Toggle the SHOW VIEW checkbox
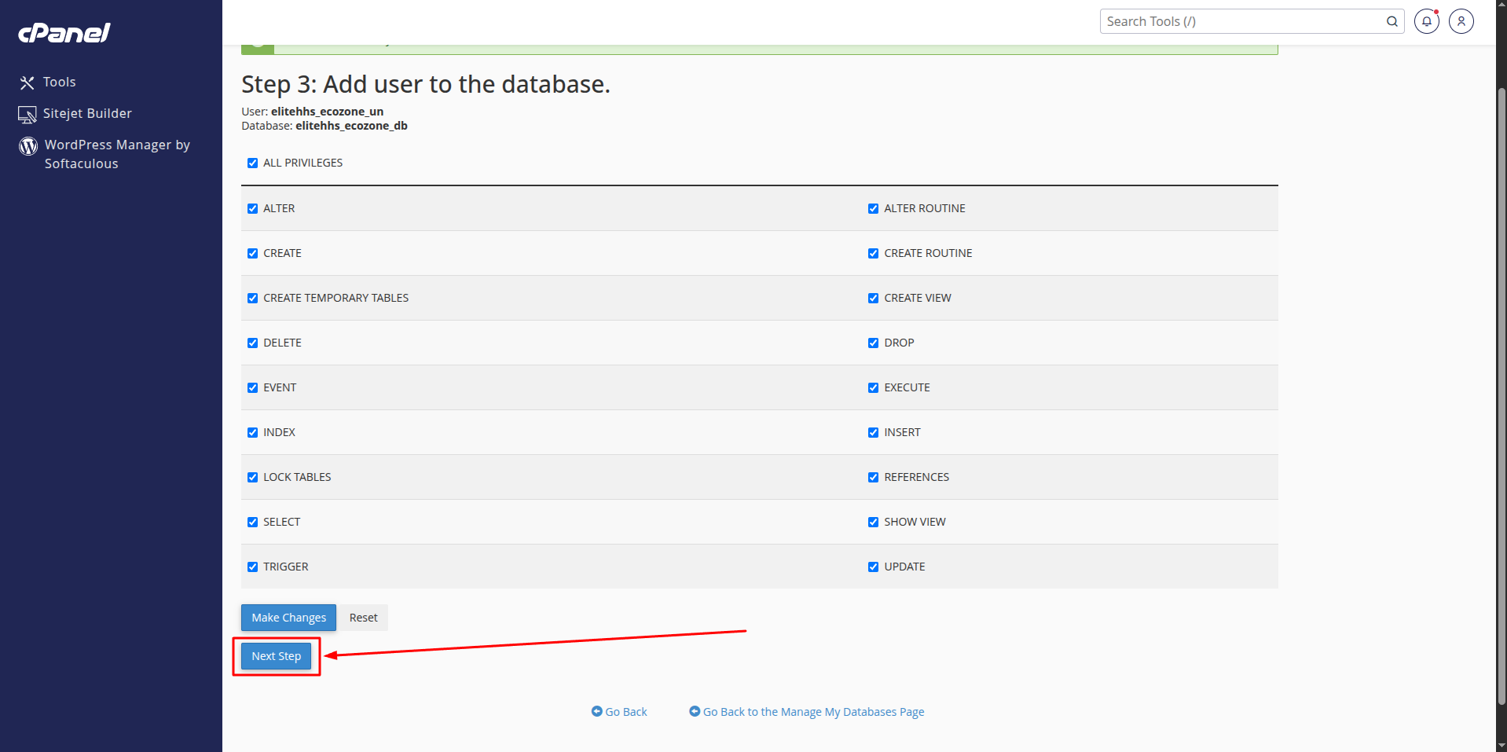 click(873, 522)
